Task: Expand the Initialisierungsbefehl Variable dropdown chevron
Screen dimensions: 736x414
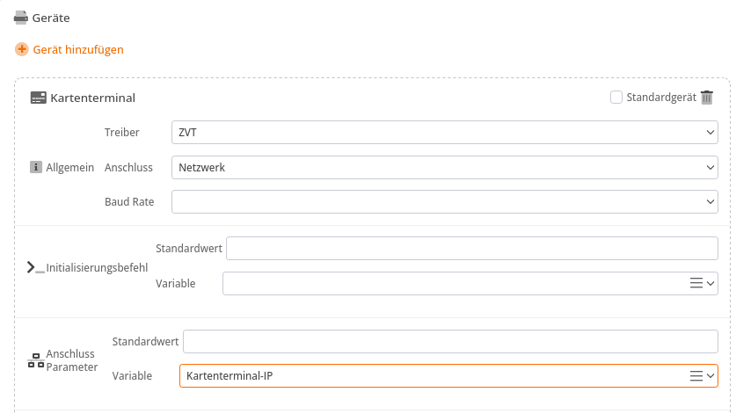Action: pos(710,284)
